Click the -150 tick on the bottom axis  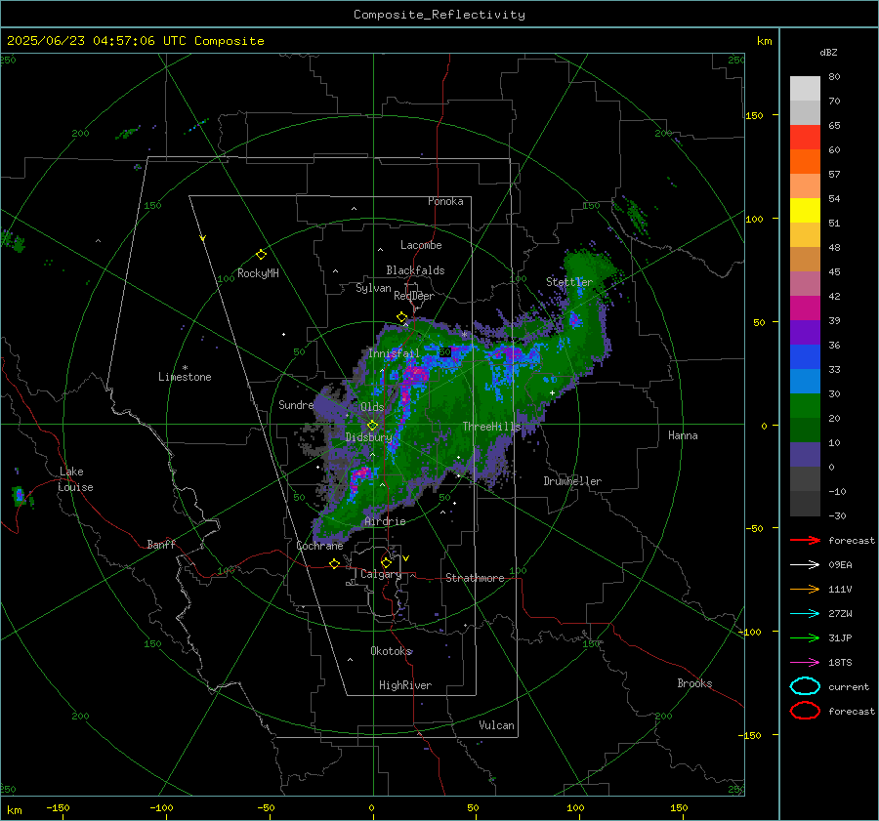58,807
